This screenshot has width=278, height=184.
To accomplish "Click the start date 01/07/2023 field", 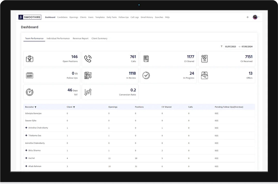I will 230,47.
